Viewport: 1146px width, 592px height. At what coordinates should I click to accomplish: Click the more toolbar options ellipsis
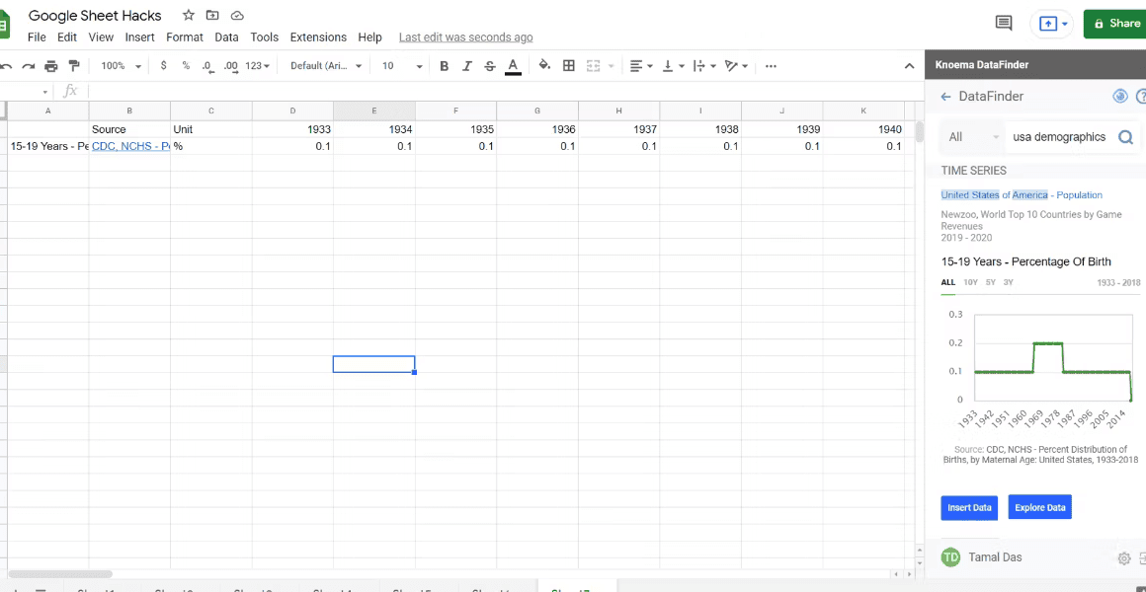(771, 66)
